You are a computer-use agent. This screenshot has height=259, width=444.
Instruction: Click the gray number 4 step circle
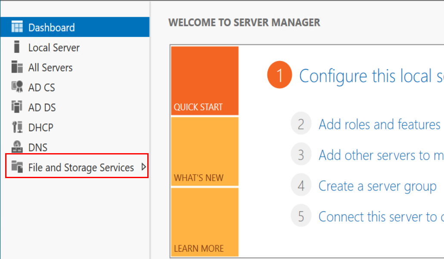(x=301, y=186)
